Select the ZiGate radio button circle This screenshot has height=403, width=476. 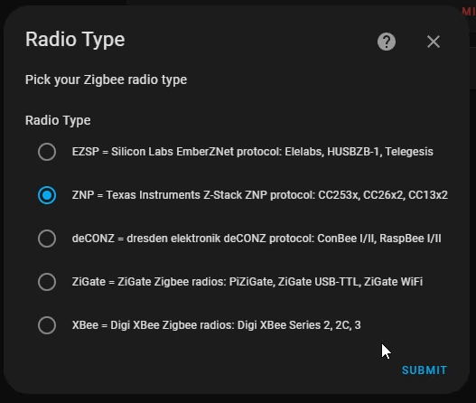tap(47, 282)
